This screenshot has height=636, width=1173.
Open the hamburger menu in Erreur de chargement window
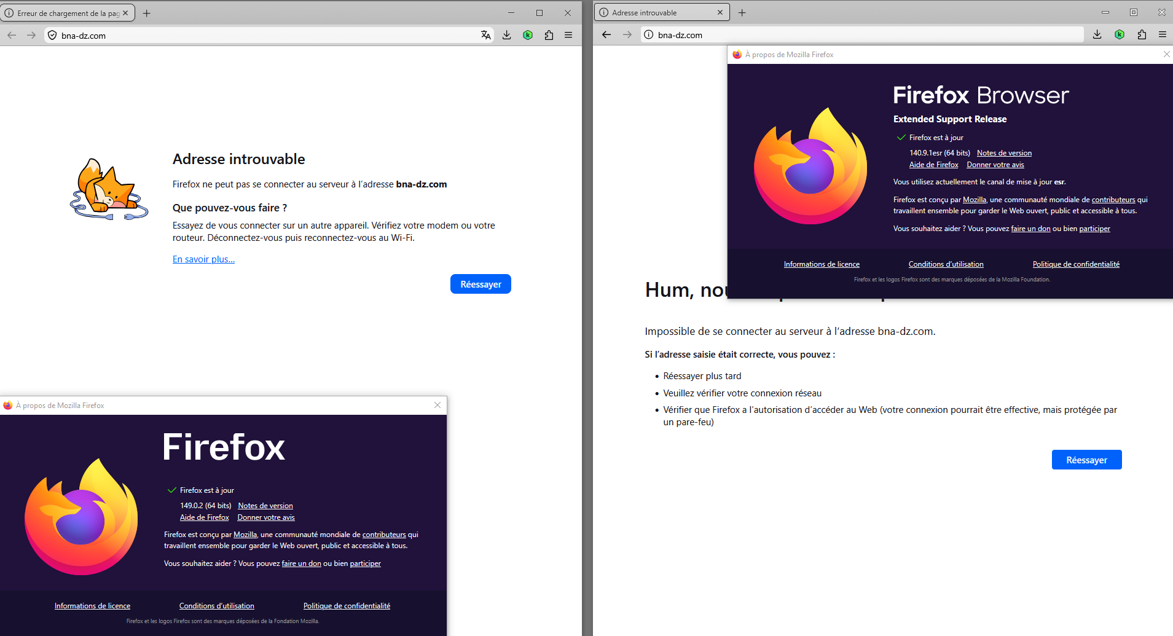pos(568,35)
